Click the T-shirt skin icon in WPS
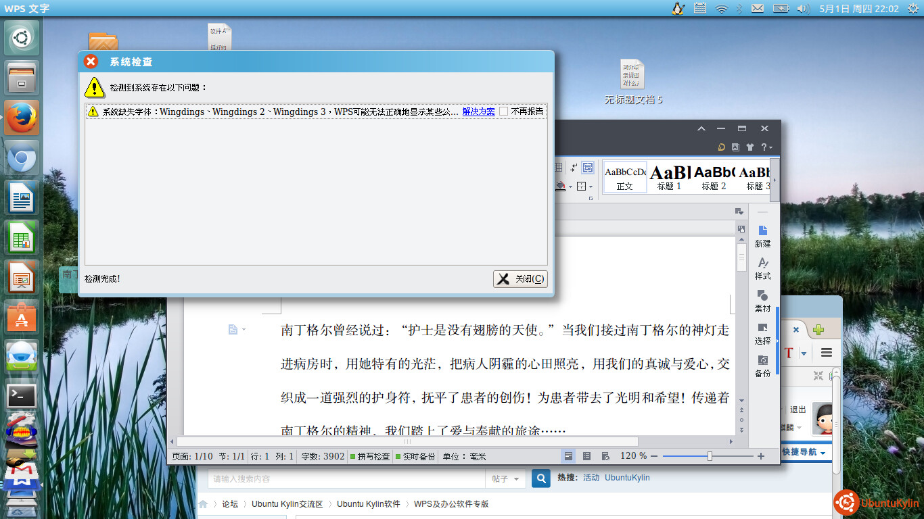Image resolution: width=924 pixels, height=519 pixels. 749,147
